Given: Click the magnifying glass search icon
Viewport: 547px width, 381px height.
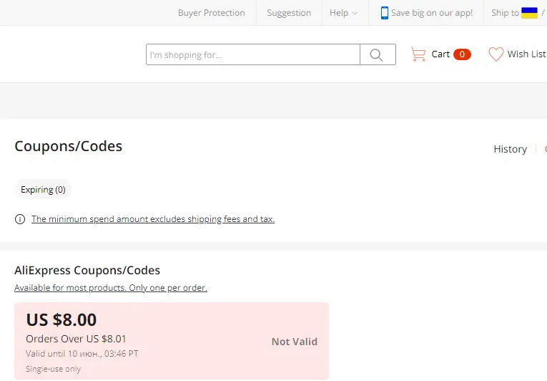Looking at the screenshot, I should coord(376,54).
